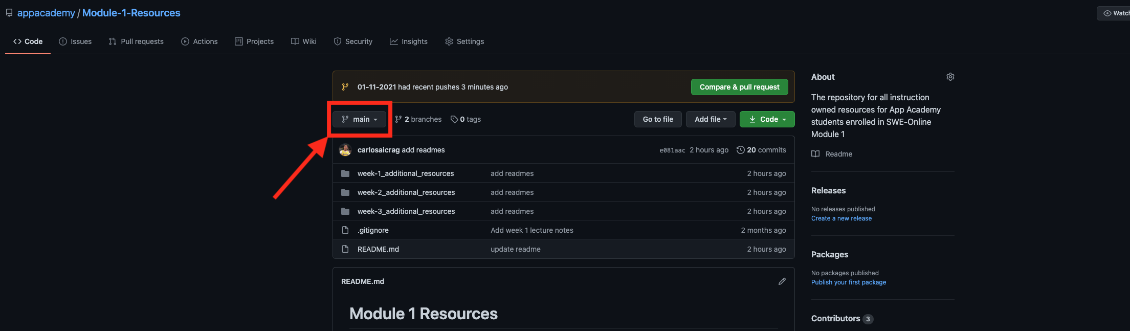Click the file icon of .gitignore
Viewport: 1130px width, 331px height.
pyautogui.click(x=345, y=230)
